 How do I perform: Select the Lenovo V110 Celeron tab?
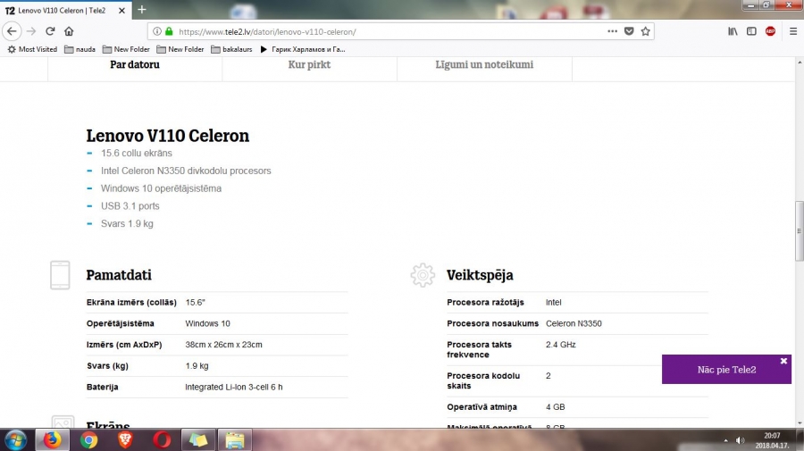65,10
